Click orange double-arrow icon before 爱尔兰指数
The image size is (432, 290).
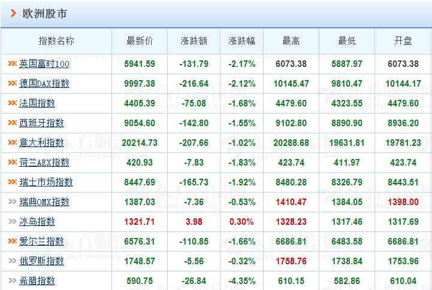(x=13, y=241)
